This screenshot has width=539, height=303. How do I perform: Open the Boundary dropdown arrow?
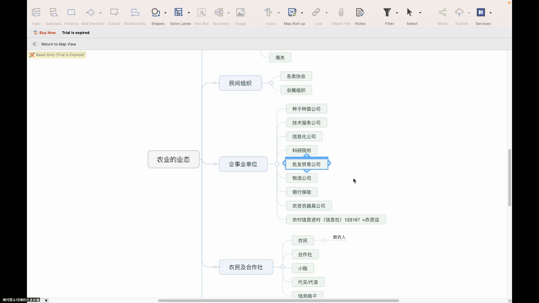(x=229, y=13)
